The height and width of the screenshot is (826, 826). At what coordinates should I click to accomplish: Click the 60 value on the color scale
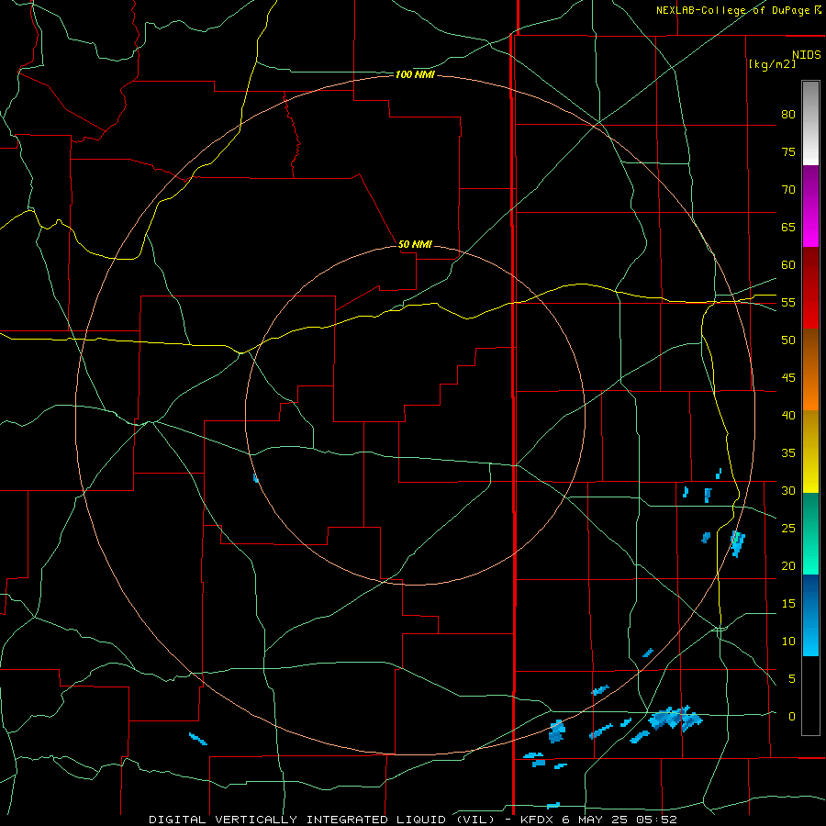tap(788, 265)
